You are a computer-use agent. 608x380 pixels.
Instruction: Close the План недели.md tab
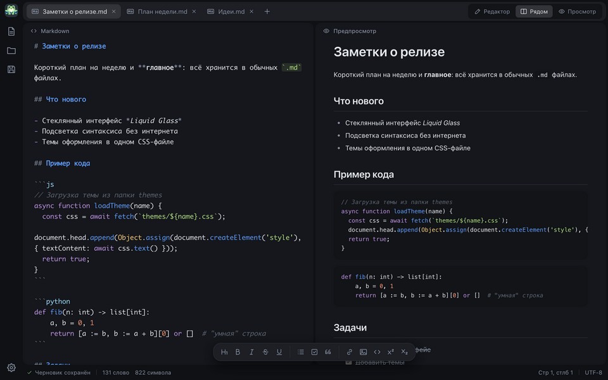coord(194,11)
